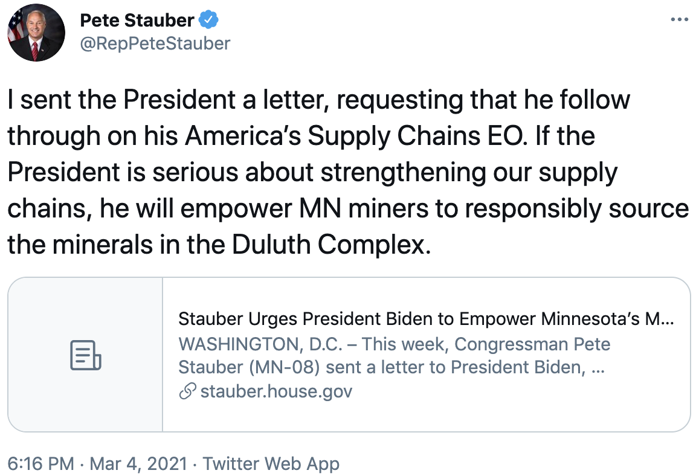Click 'Stauber (MN-08) sent a letter' text
This screenshot has width=696, height=476.
click(x=379, y=367)
